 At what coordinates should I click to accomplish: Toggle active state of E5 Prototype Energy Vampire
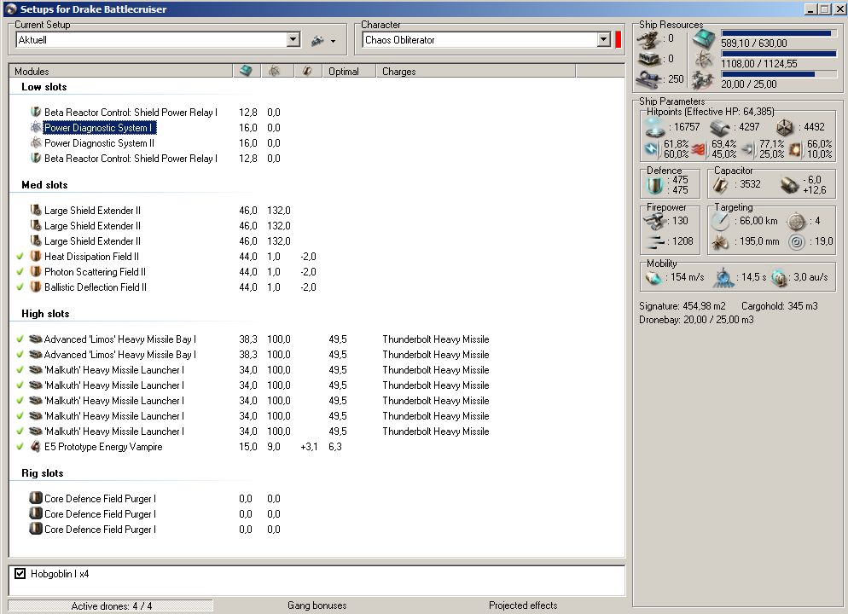(20, 447)
